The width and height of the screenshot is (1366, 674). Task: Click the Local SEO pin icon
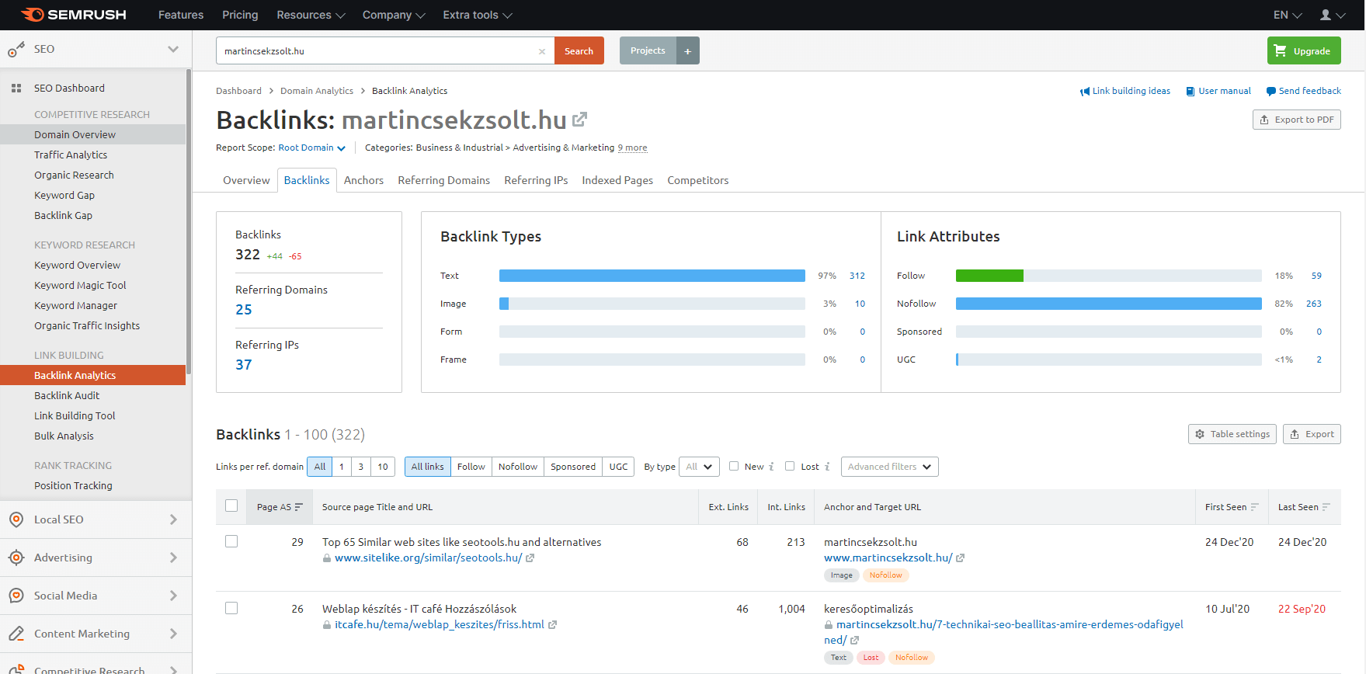coord(16,519)
